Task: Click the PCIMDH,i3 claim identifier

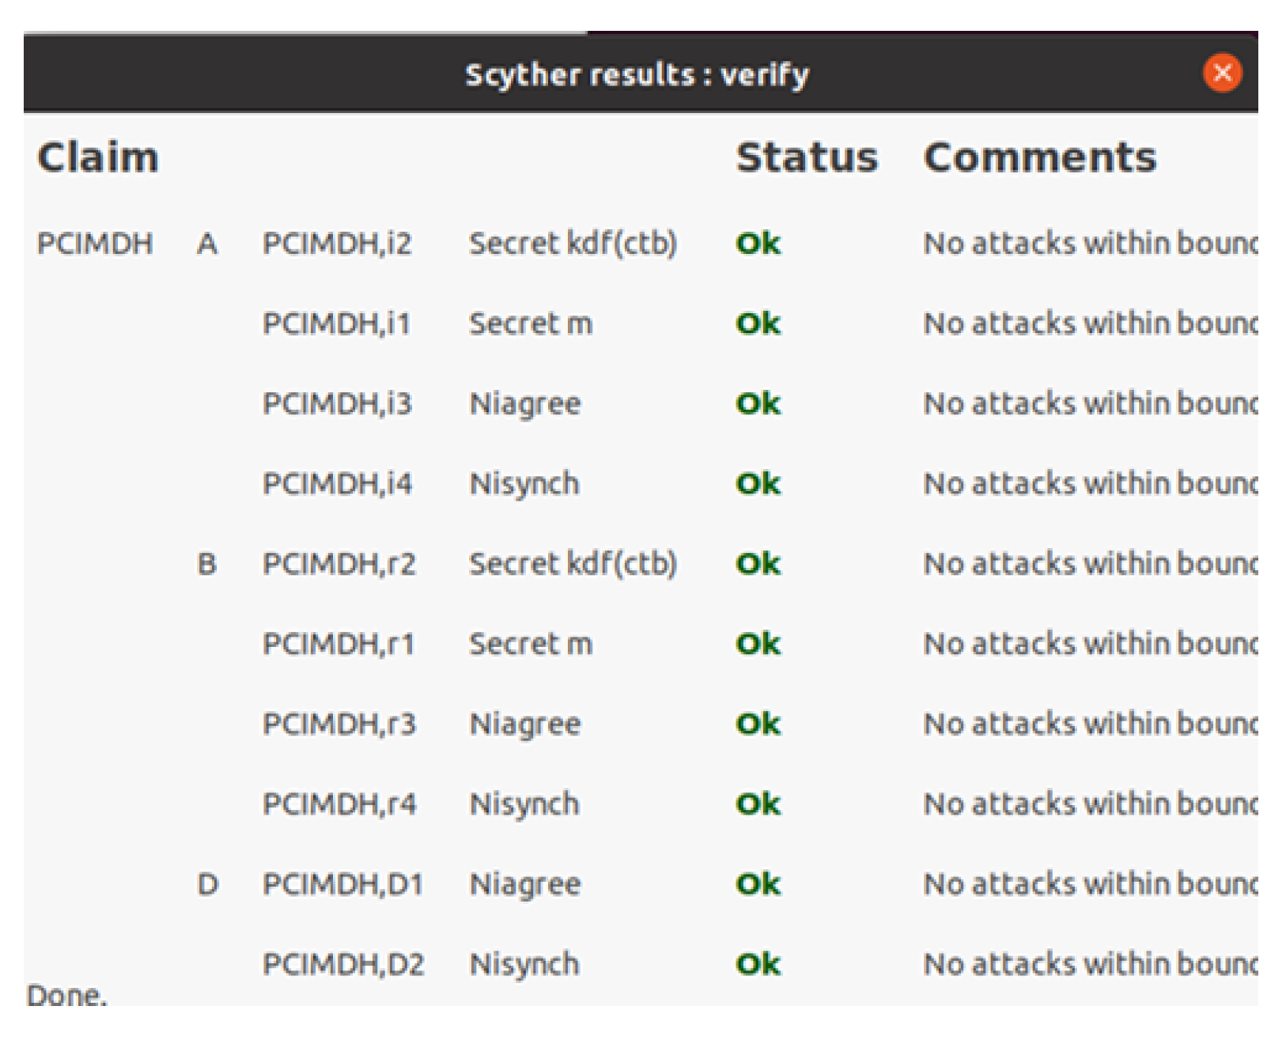Action: (x=337, y=403)
